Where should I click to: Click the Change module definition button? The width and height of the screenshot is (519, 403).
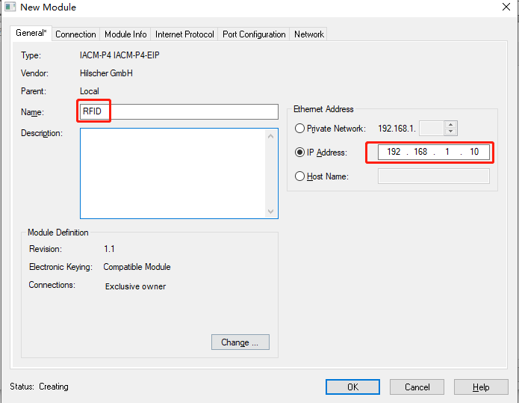240,342
